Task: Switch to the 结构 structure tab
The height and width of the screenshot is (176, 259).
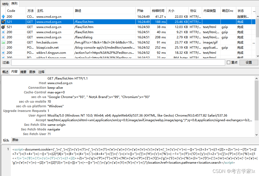Action: tap(5, 4)
